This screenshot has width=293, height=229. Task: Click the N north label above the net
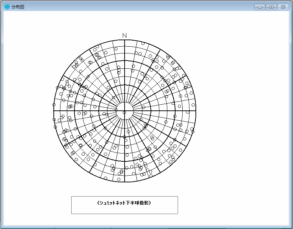pos(125,35)
